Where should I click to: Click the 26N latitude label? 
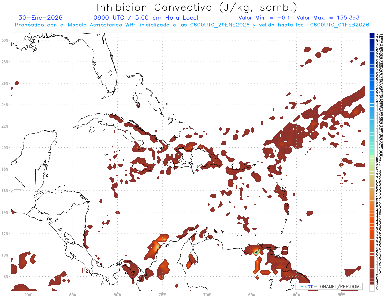5,83
